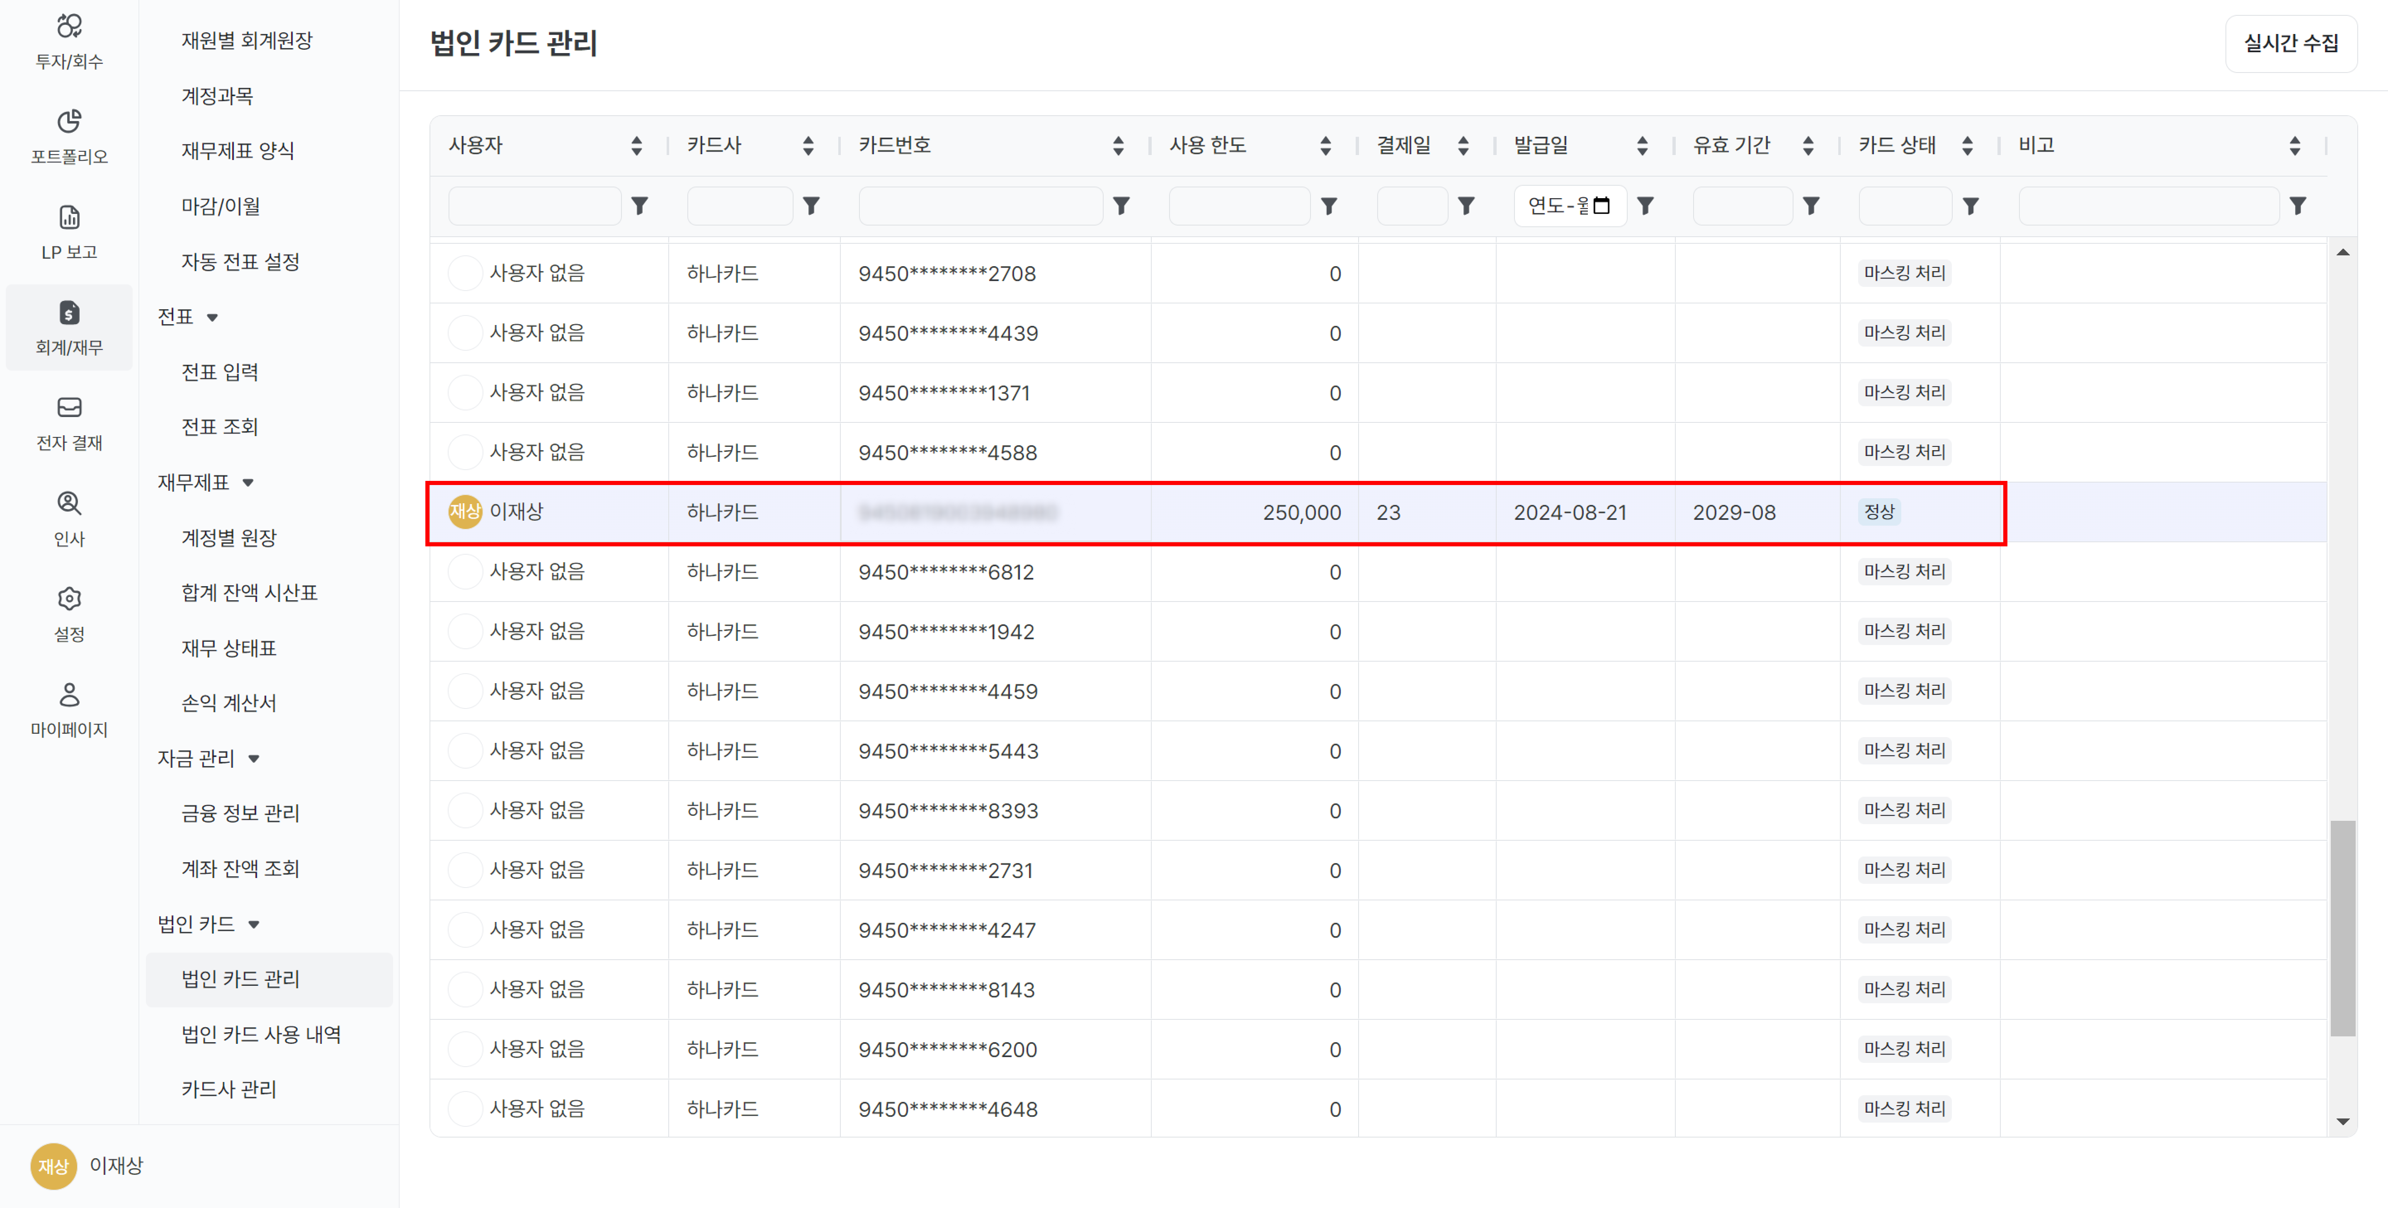Sort the table by 사용 한도 column

(x=1326, y=146)
